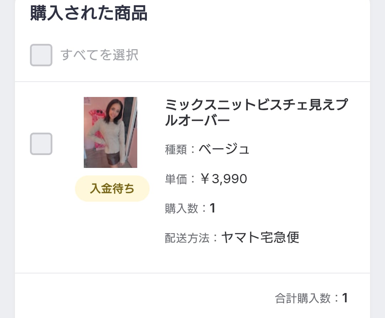
Task: Tick the checkbox beside the pullover item
Action: [x=41, y=144]
